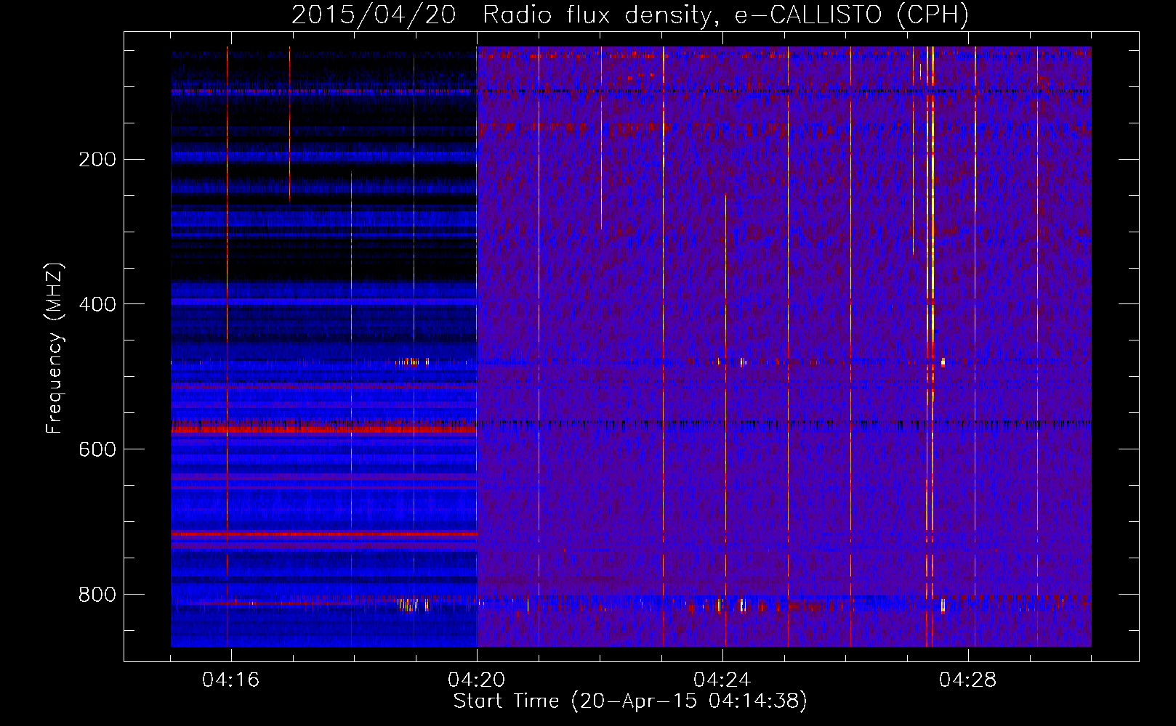Viewport: 1176px width, 726px height.
Task: Click the 04:20 time tick label
Action: 477,680
